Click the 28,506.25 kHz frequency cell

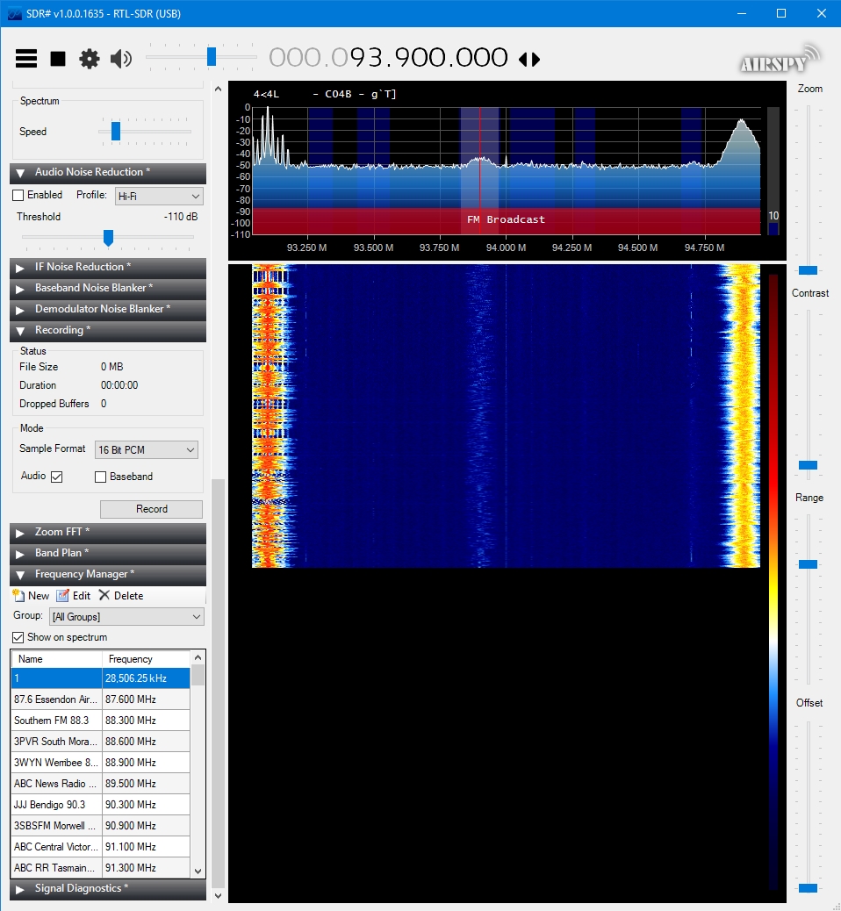147,678
